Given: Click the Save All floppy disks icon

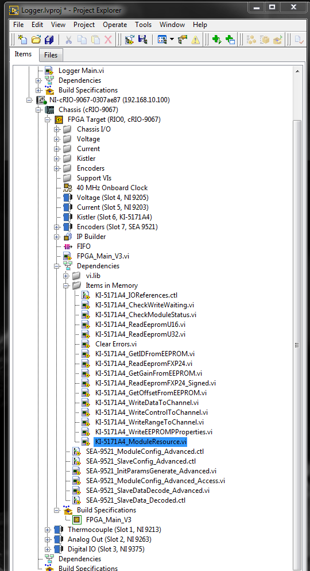Looking at the screenshot, I should point(49,40).
